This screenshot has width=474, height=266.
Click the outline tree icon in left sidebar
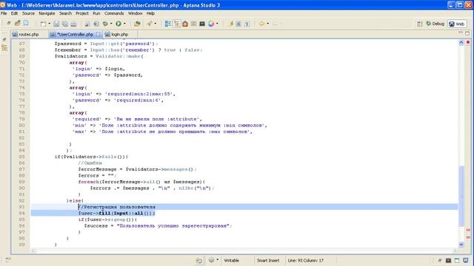coord(4,47)
